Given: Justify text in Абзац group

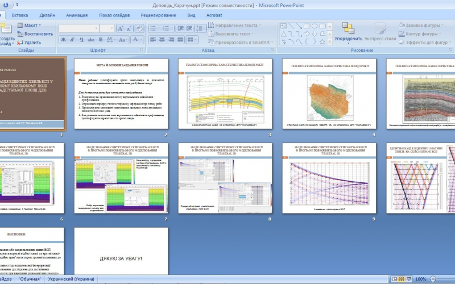Looking at the screenshot, I should coord(180,40).
